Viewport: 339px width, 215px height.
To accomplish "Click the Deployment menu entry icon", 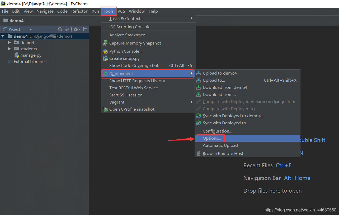I will (105, 74).
